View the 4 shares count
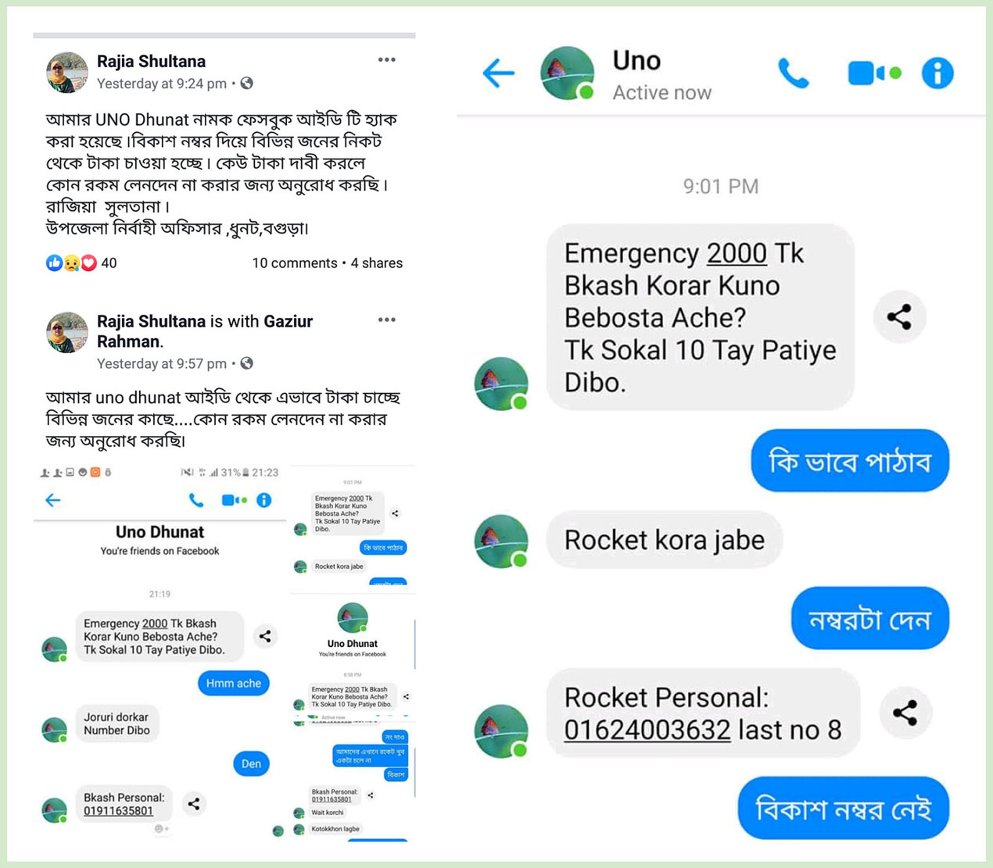This screenshot has width=993, height=868. (x=376, y=263)
